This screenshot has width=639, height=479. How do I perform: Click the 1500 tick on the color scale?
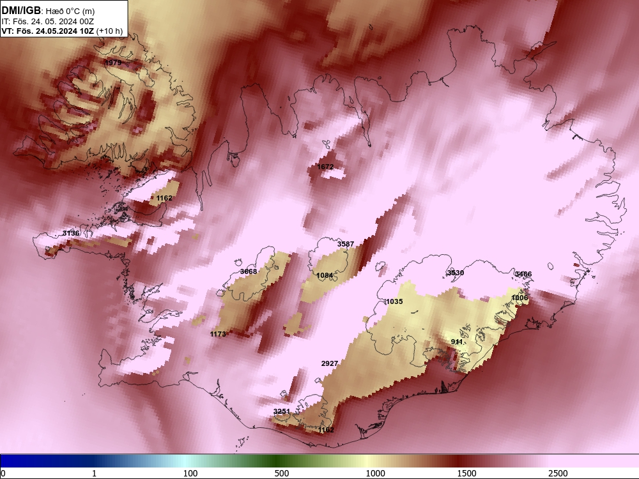(x=466, y=473)
